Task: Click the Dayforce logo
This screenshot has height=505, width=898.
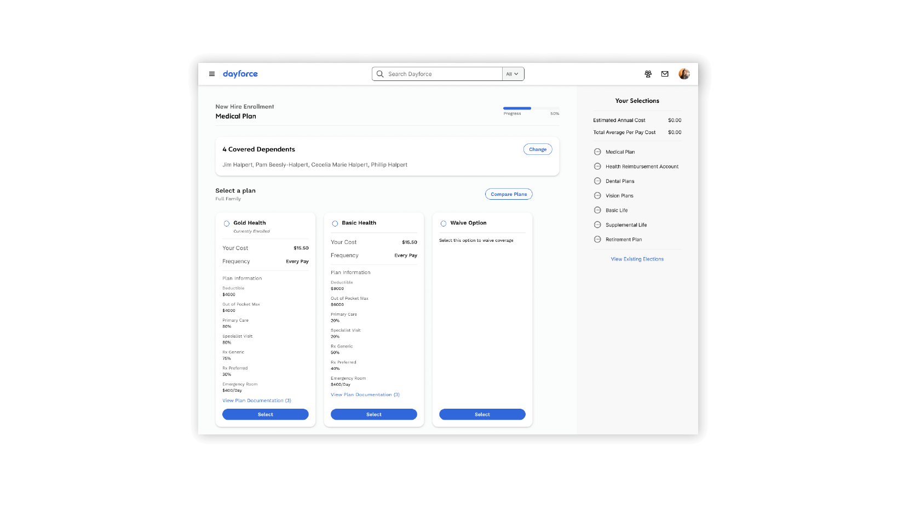Action: [240, 73]
